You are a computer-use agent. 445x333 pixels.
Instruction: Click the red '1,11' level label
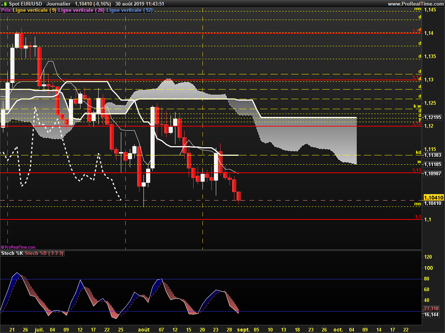click(417, 170)
